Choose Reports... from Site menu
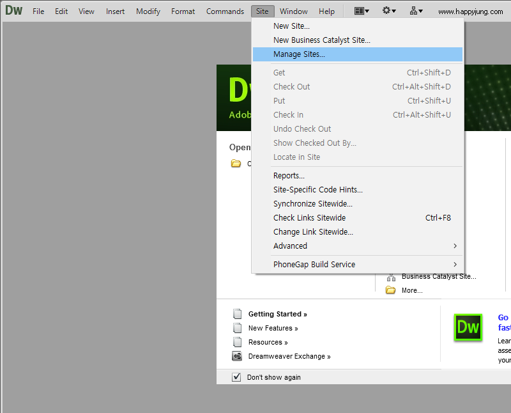This screenshot has height=413, width=511. 358,176
